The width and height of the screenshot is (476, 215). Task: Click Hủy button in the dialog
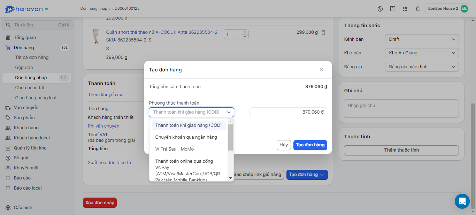click(x=284, y=145)
